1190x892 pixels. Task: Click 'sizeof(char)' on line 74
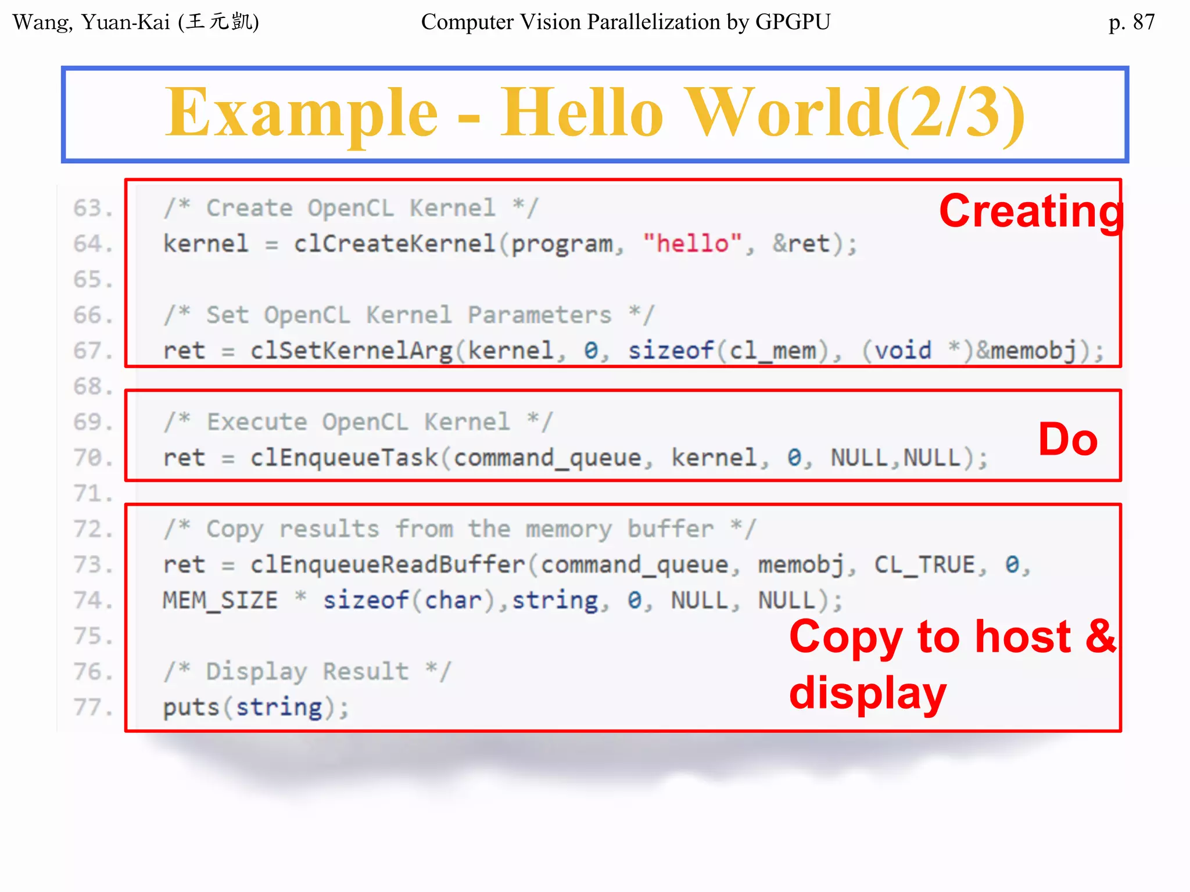[x=410, y=600]
